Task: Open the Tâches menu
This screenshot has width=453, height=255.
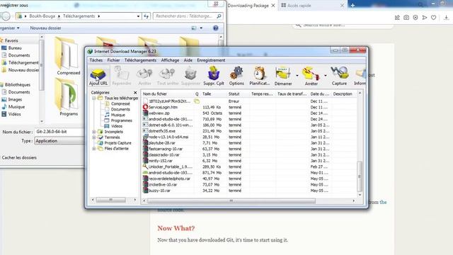Action: 96,60
